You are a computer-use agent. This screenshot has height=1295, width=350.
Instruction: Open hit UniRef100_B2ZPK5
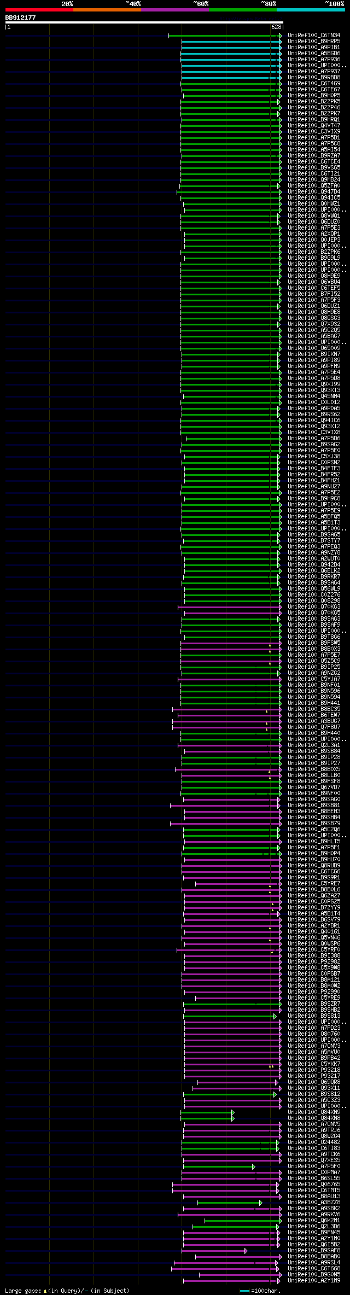pos(314,102)
